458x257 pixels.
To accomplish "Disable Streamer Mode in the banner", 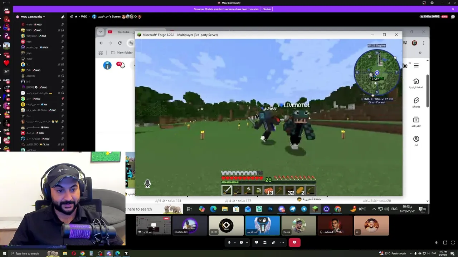I will [267, 9].
